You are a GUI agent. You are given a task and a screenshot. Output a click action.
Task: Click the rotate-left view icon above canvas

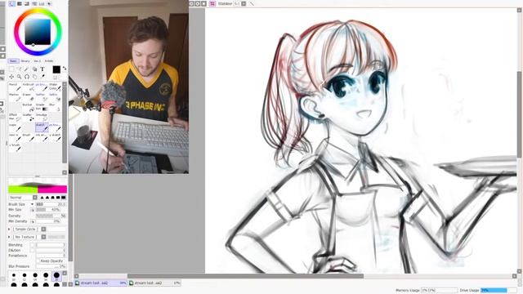(191, 3)
